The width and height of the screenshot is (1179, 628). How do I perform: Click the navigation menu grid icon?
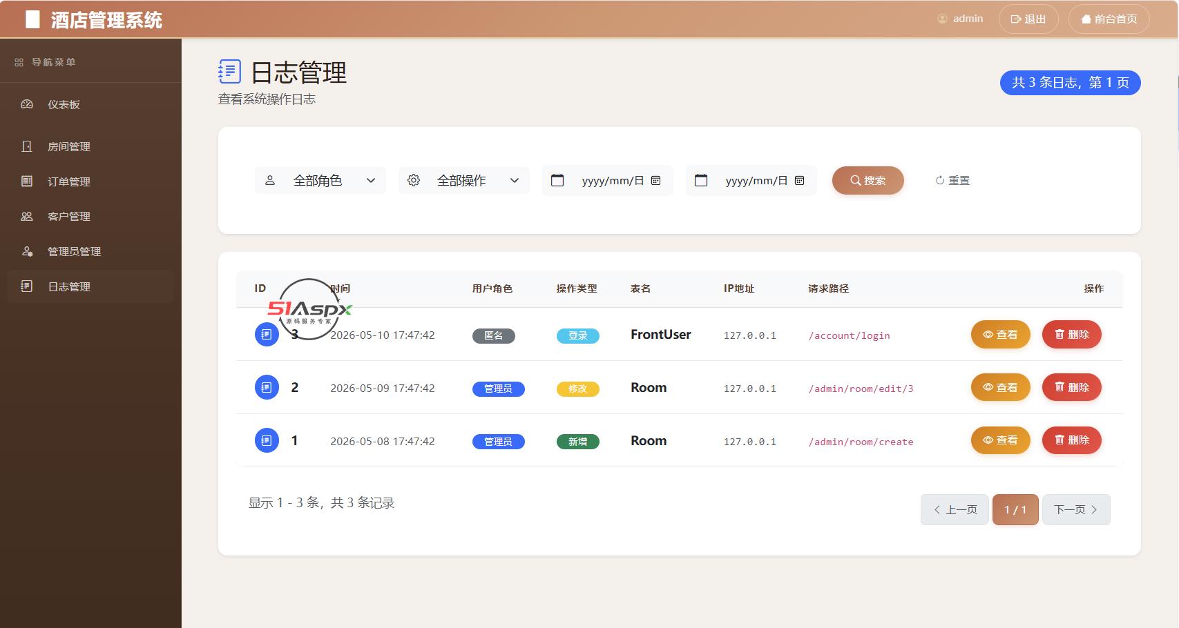19,62
